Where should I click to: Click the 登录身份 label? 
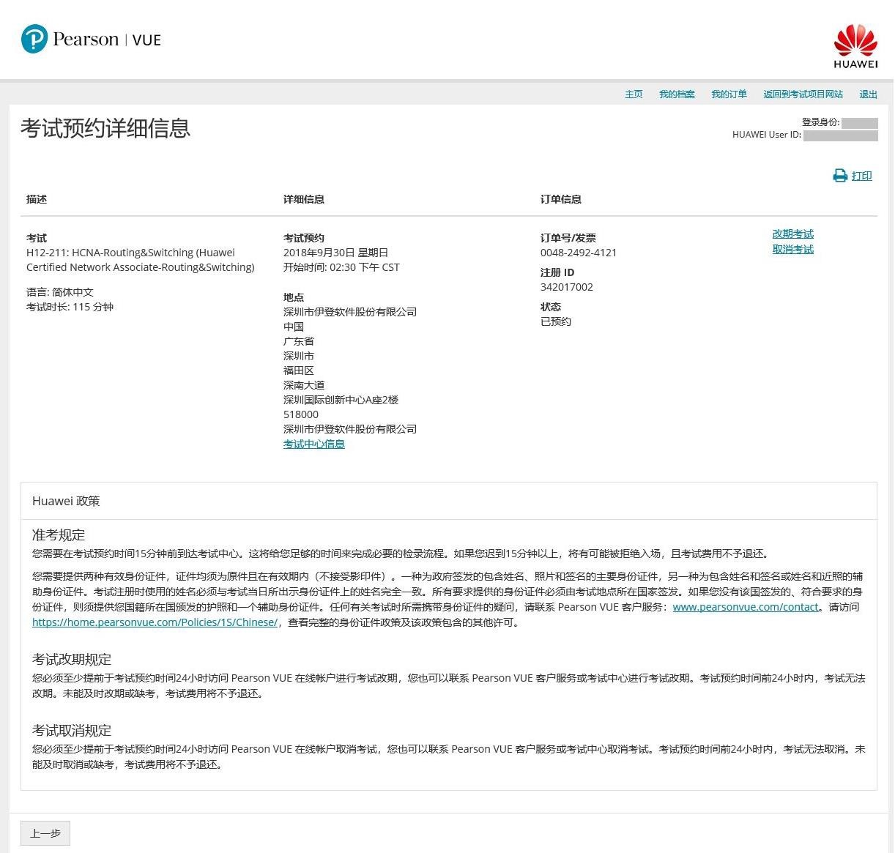pyautogui.click(x=821, y=122)
